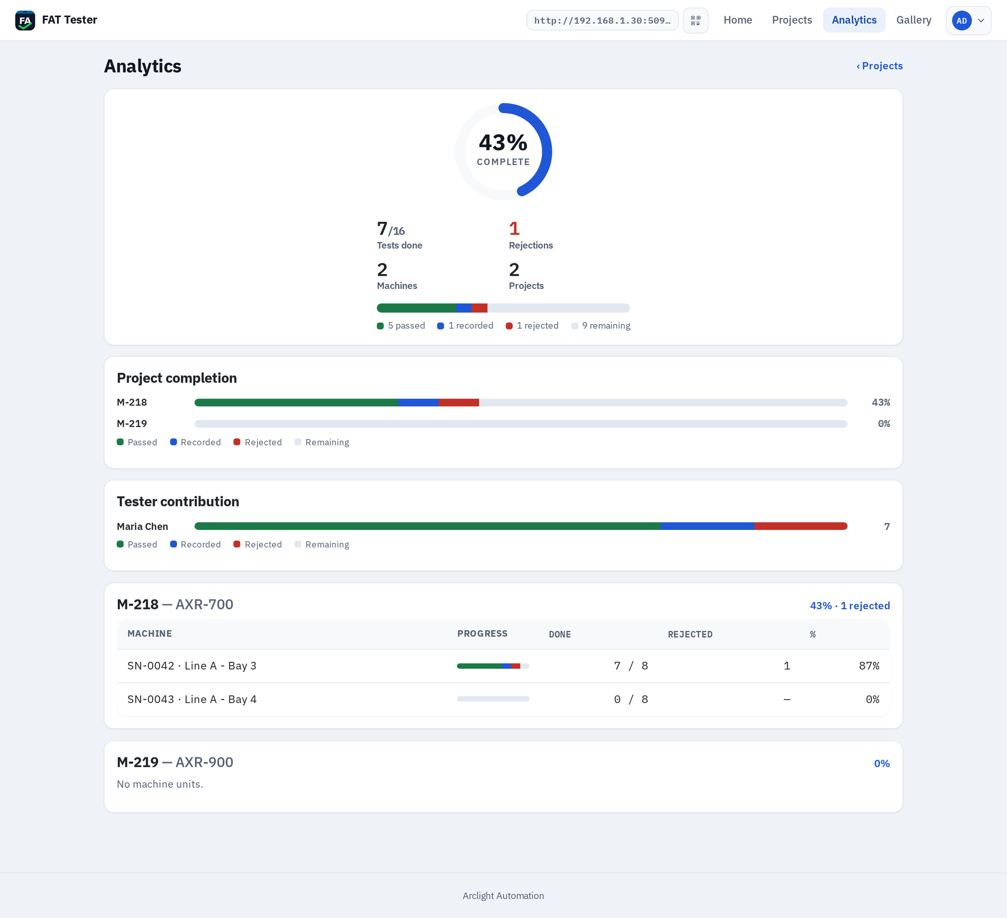Click the '7 / 8' done cell
Screen dimensions: 1007x918
tap(631, 666)
